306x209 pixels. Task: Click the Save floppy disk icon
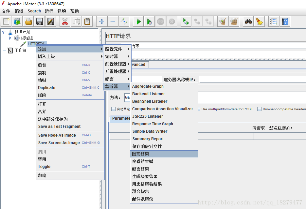coord(40,22)
